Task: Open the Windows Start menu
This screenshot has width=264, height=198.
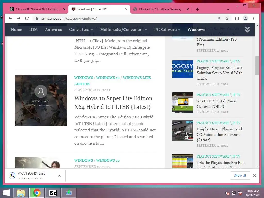Action: (6, 193)
